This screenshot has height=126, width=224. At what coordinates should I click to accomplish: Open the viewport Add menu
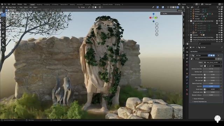30,7
